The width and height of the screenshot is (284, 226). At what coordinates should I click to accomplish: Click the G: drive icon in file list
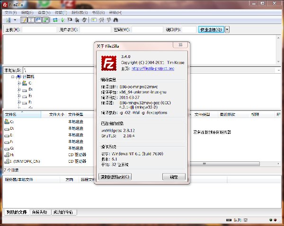[x=7, y=149]
